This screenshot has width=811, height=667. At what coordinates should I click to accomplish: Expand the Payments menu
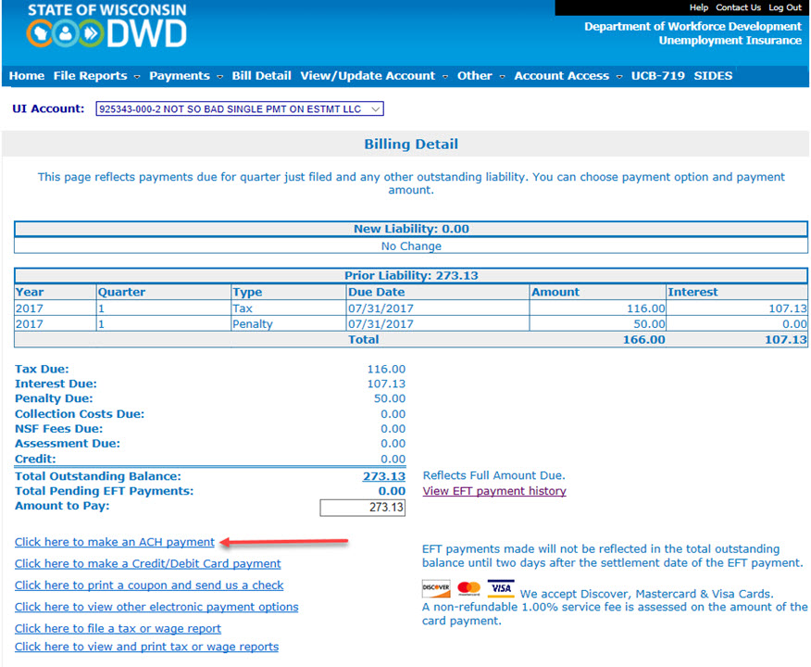pos(185,76)
